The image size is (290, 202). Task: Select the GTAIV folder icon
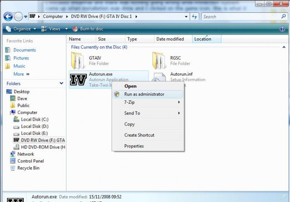click(x=78, y=61)
